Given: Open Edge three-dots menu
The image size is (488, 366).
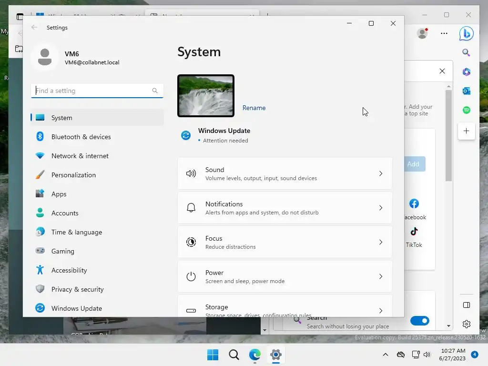Looking at the screenshot, I should (x=444, y=33).
